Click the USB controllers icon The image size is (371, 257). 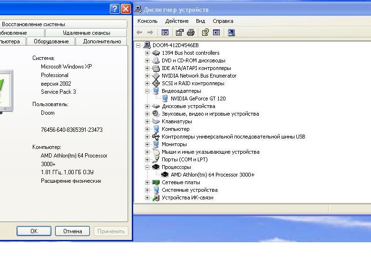click(x=156, y=137)
